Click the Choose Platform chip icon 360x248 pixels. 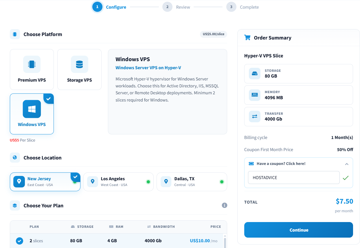(x=15, y=34)
